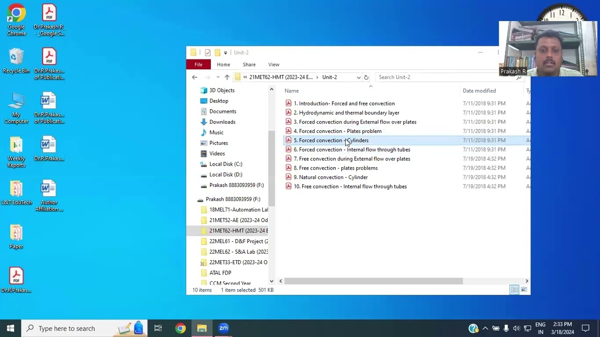Click navigation pane scroll down arrow

point(271,281)
